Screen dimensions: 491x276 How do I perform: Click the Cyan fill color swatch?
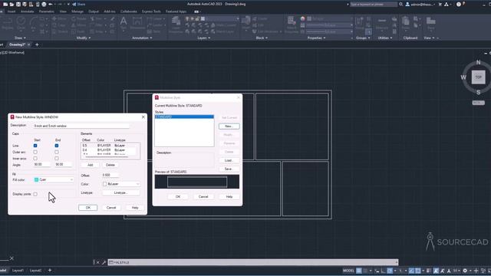[x=36, y=179]
